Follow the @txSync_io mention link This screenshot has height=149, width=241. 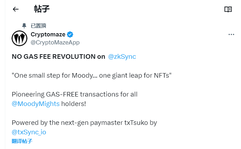tap(29, 132)
